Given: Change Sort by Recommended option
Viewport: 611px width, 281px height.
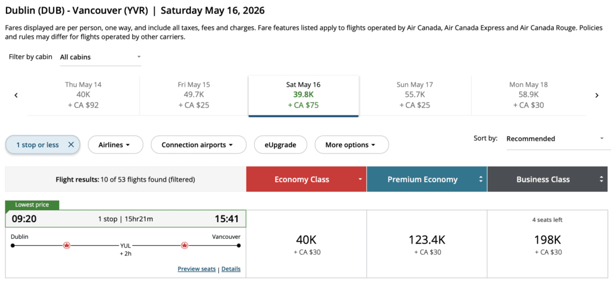Looking at the screenshot, I should pyautogui.click(x=555, y=139).
